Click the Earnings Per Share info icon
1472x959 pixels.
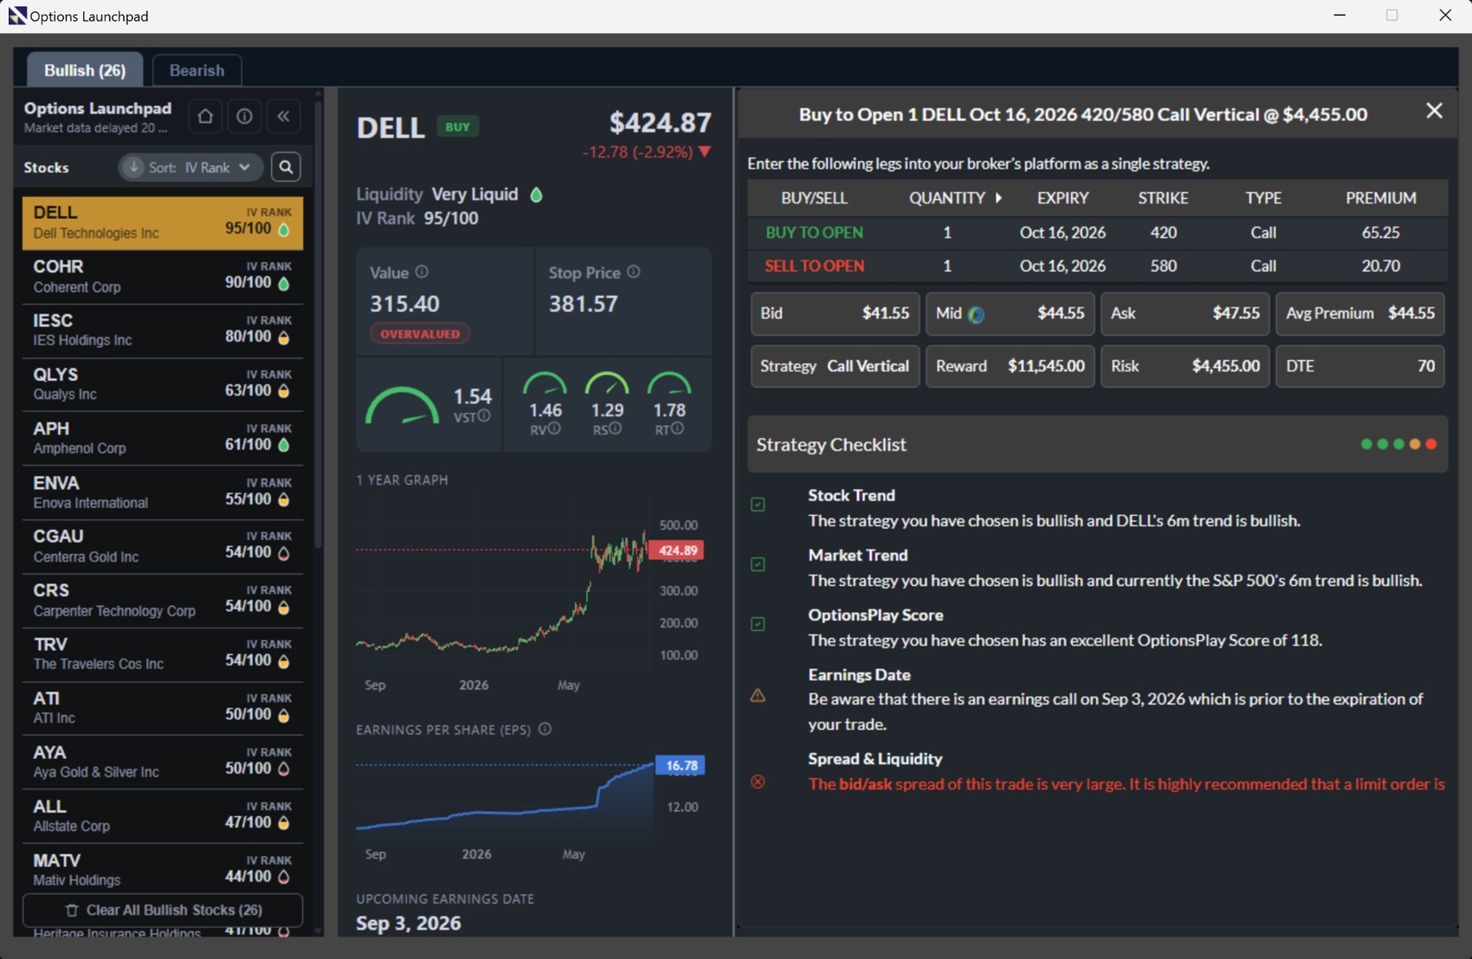(545, 729)
